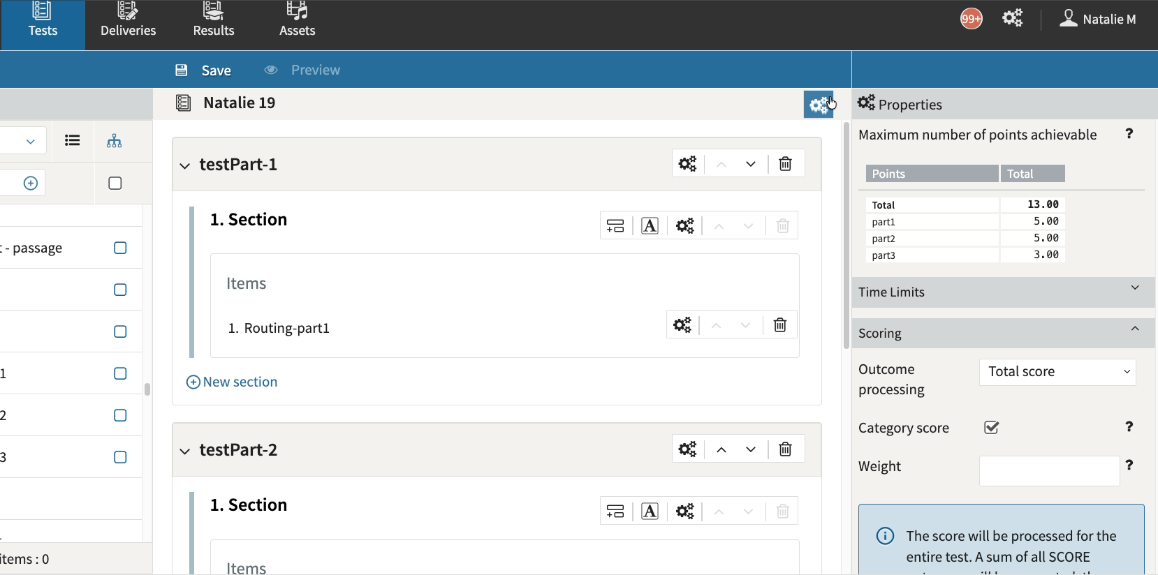Open Routing-part1 item properties gear
The image size is (1158, 575).
pos(682,325)
